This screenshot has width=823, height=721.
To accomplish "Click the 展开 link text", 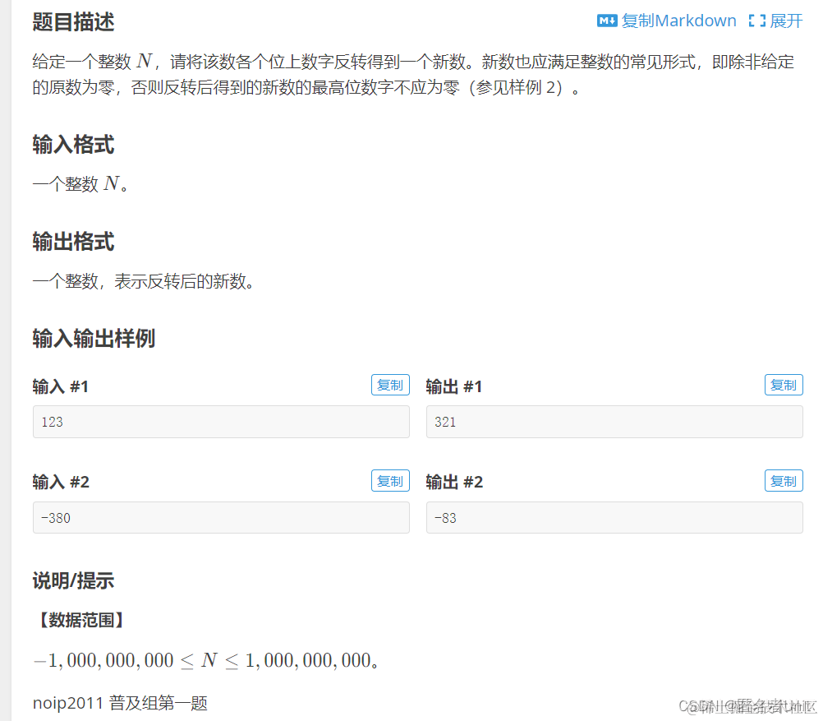I will (786, 21).
